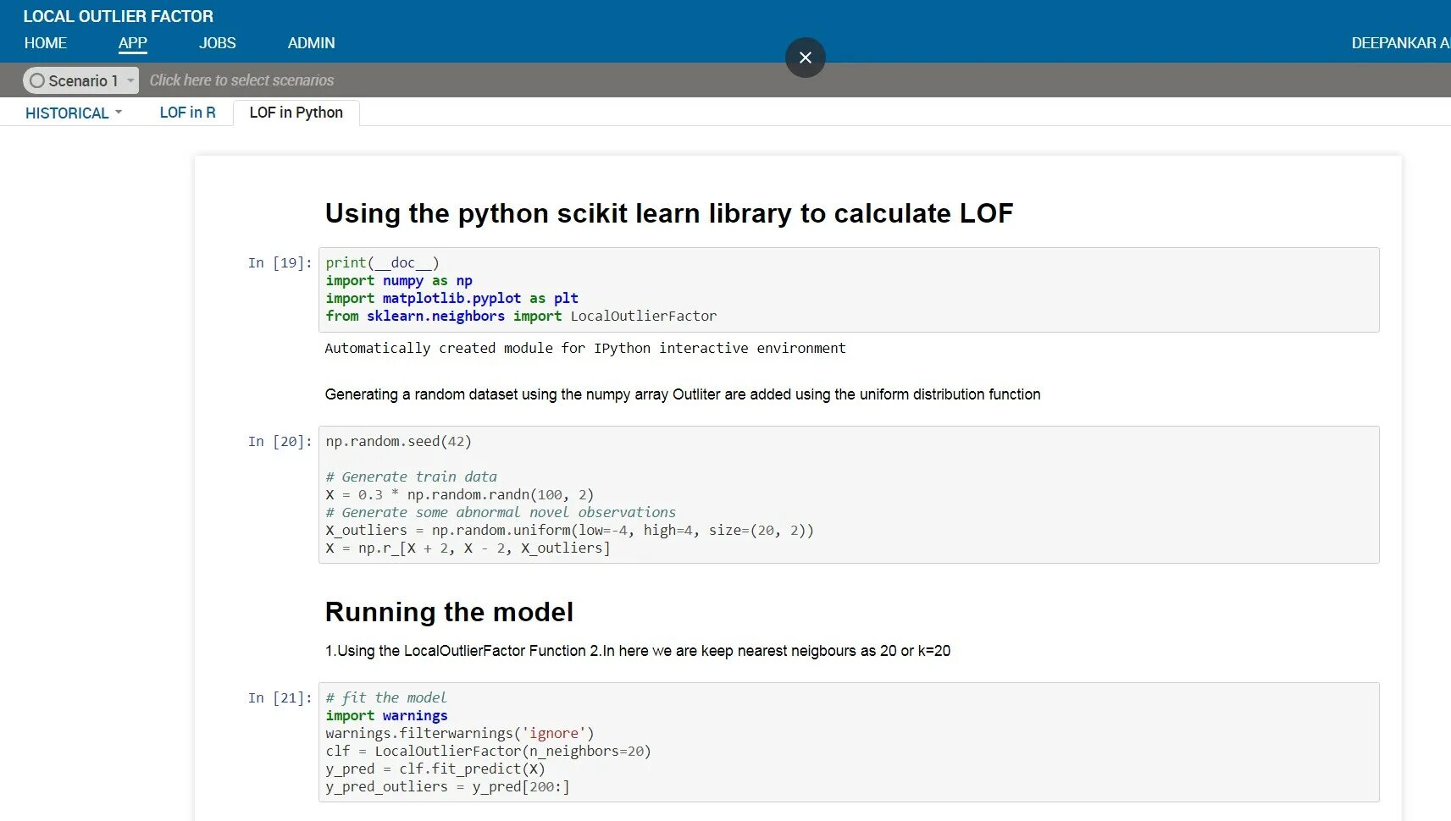Select the LOF in Python tab
1451x821 pixels.
click(x=296, y=112)
